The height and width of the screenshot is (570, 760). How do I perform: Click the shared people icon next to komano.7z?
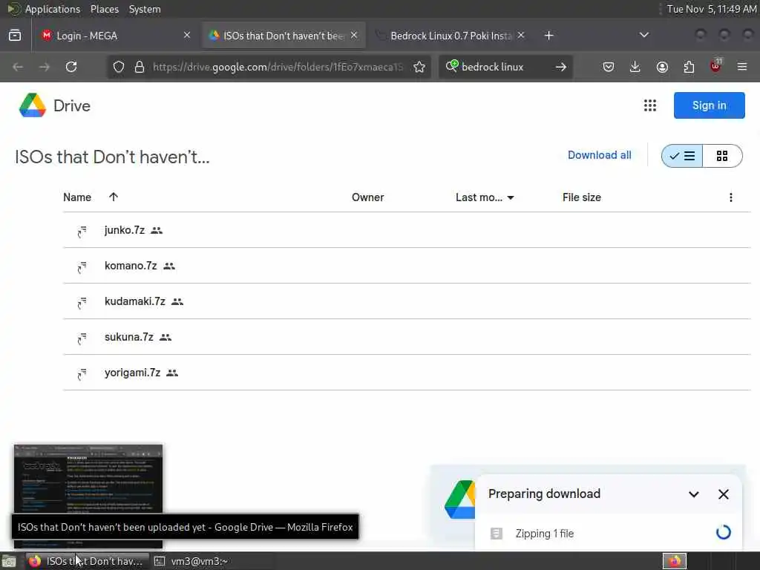(x=168, y=266)
